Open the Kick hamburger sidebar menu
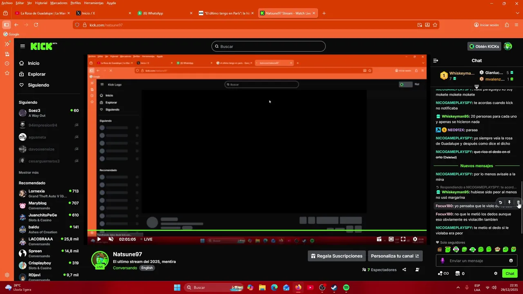 coord(22,47)
